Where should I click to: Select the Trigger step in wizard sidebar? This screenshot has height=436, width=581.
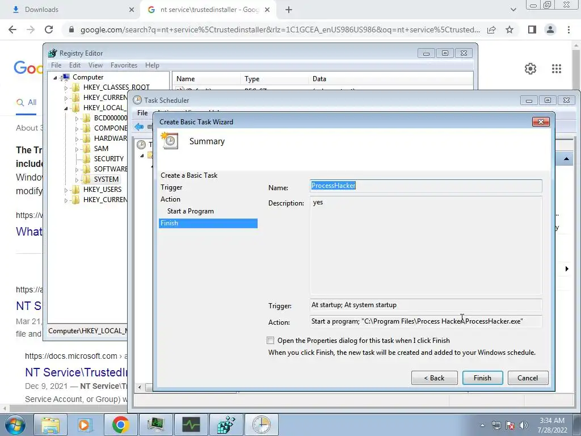tap(171, 187)
